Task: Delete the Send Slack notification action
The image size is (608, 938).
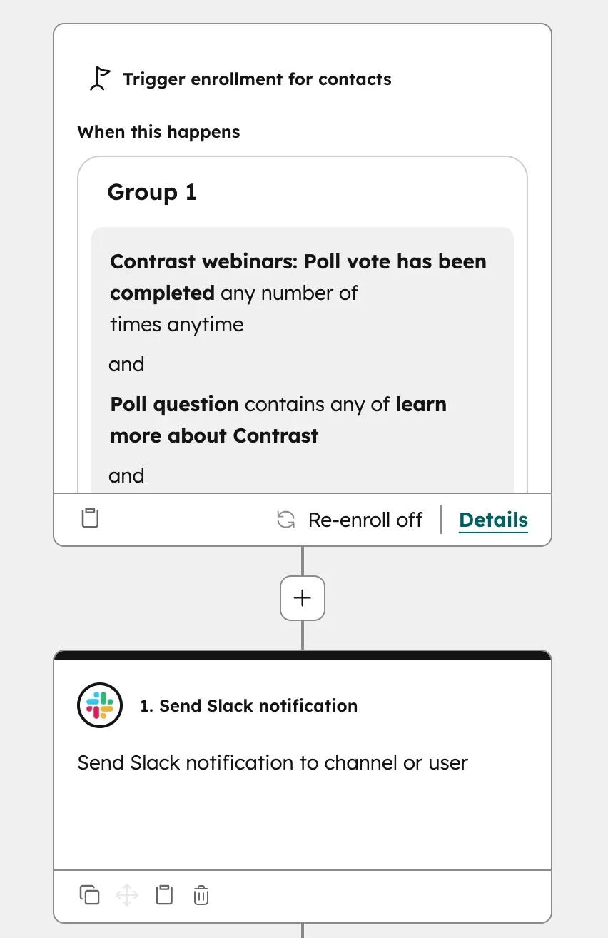Action: (x=201, y=894)
